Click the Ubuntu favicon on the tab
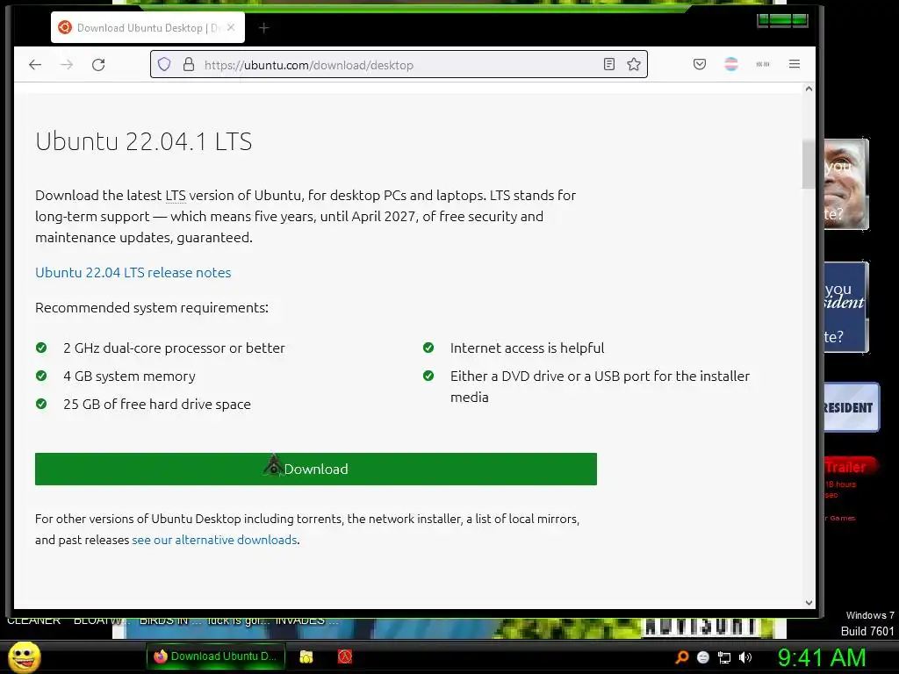 [65, 27]
